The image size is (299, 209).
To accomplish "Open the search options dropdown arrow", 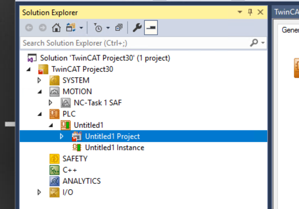I will (x=263, y=43).
